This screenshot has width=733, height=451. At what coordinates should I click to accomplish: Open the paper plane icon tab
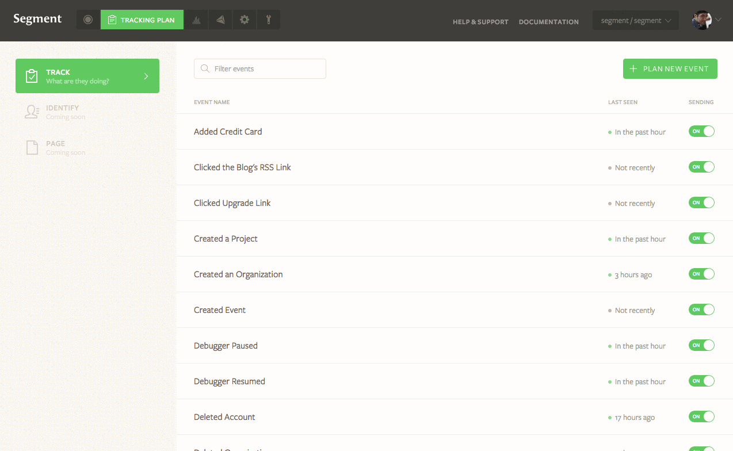pyautogui.click(x=220, y=20)
